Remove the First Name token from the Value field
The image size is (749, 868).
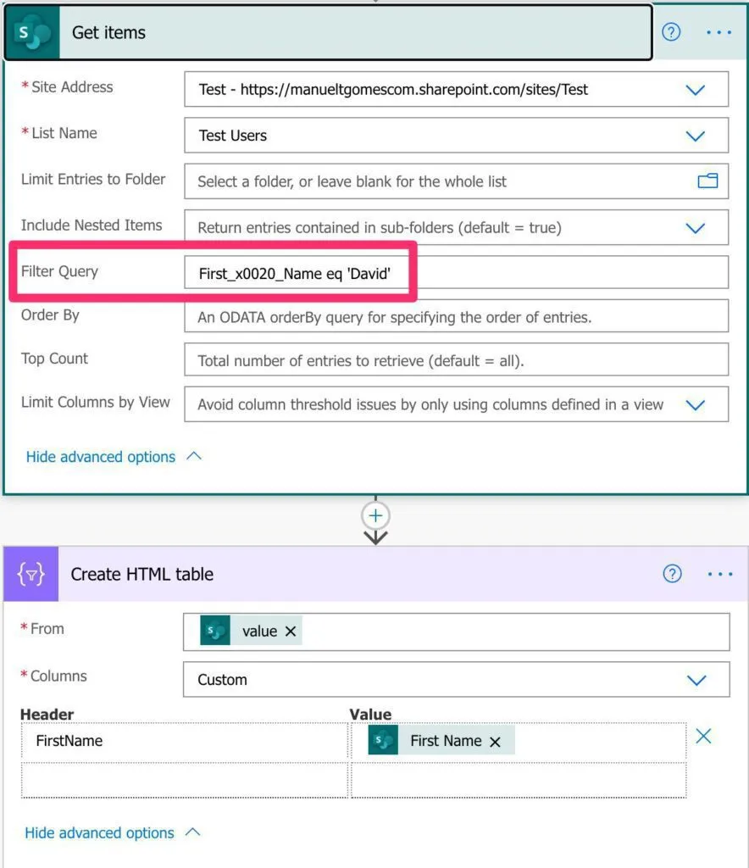[x=495, y=742]
